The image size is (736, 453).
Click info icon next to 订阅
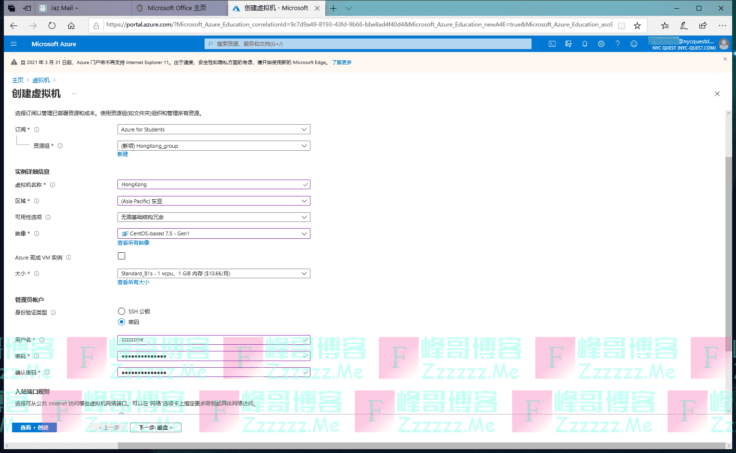coord(37,129)
